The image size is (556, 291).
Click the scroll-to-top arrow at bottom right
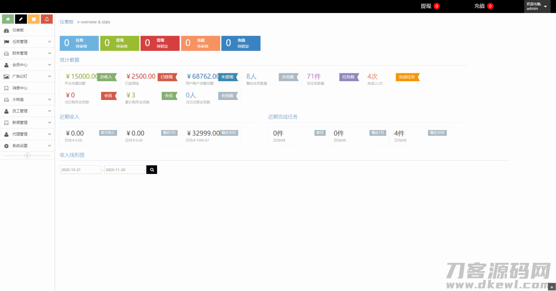(x=552, y=287)
